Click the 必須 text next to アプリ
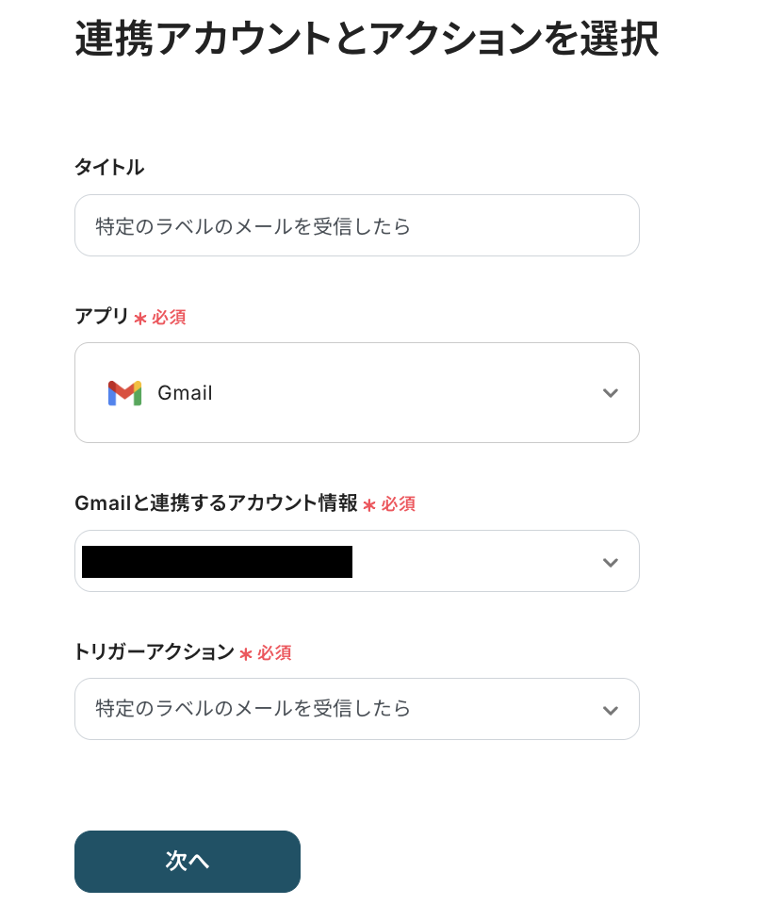 (x=169, y=318)
